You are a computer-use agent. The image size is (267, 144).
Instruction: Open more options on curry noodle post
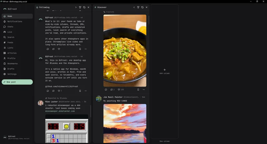pyautogui.click(x=144, y=89)
